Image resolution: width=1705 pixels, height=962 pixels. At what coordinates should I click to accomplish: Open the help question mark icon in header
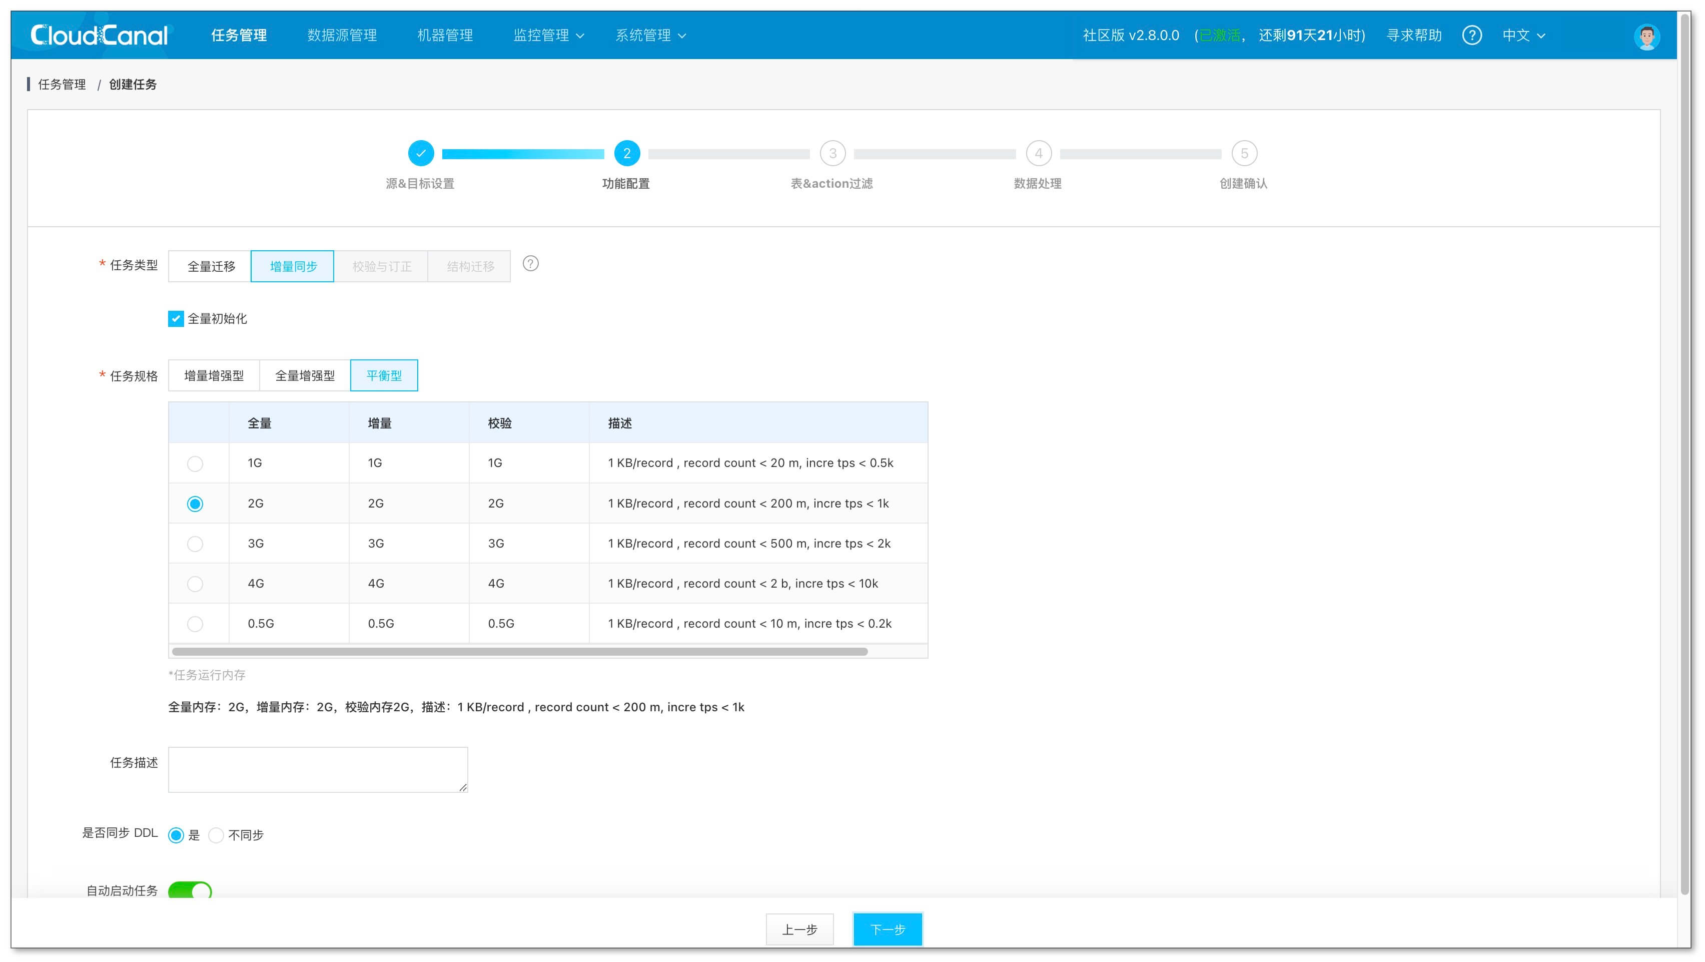pyautogui.click(x=1471, y=35)
